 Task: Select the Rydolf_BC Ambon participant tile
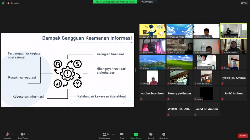coord(233,78)
